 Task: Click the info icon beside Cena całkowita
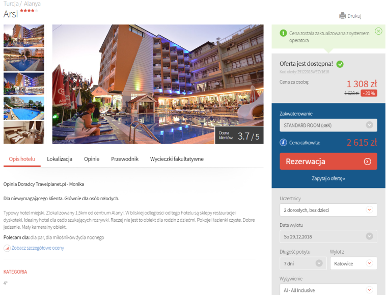283,143
